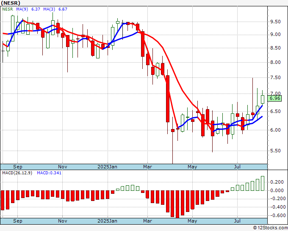Screen dimensions: 288x231
Task: Click the 6.37 MA(9) value
Action: coord(36,9)
